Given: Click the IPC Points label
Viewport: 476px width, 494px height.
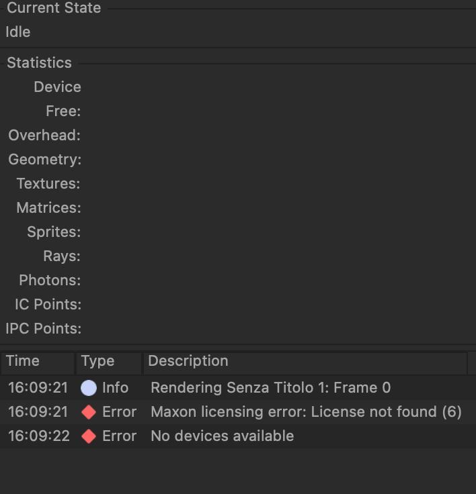Looking at the screenshot, I should coord(44,328).
